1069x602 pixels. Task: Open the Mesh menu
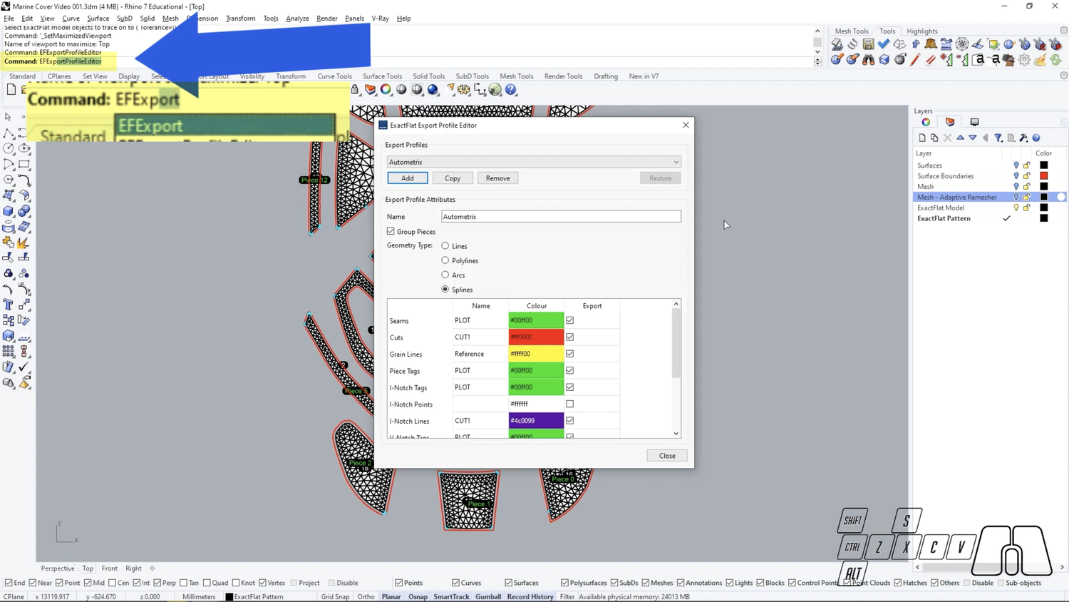(x=170, y=19)
